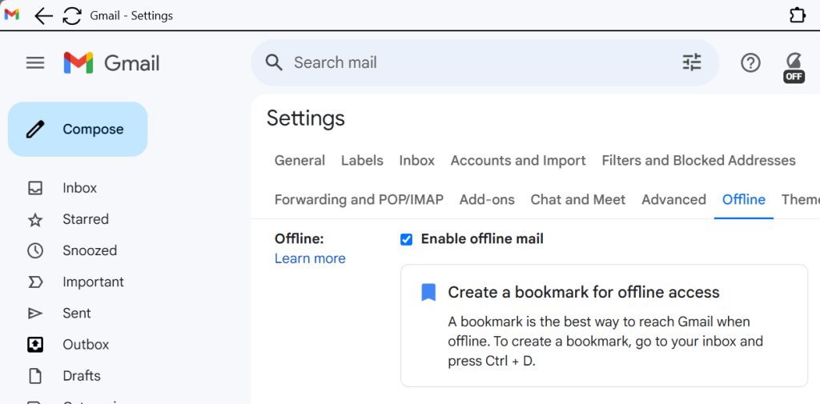The height and width of the screenshot is (404, 820).
Task: Click the Outbox icon
Action: [35, 345]
